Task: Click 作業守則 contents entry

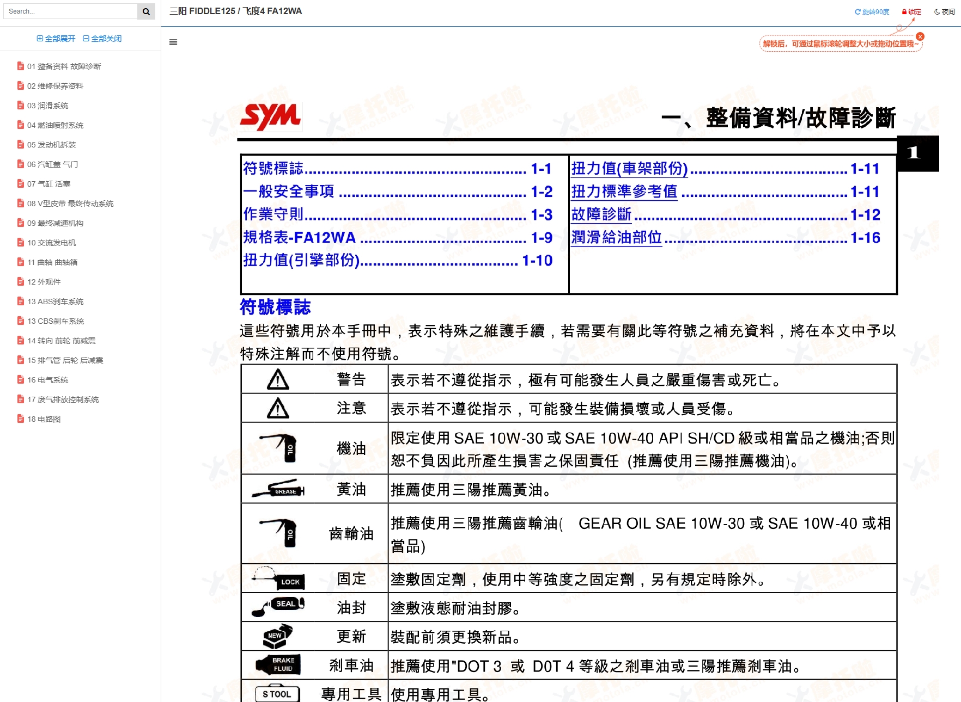Action: pos(398,214)
